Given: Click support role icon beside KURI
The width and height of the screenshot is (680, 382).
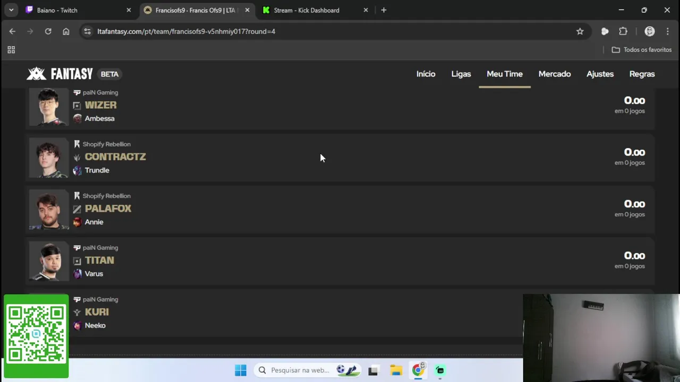Looking at the screenshot, I should pyautogui.click(x=77, y=312).
